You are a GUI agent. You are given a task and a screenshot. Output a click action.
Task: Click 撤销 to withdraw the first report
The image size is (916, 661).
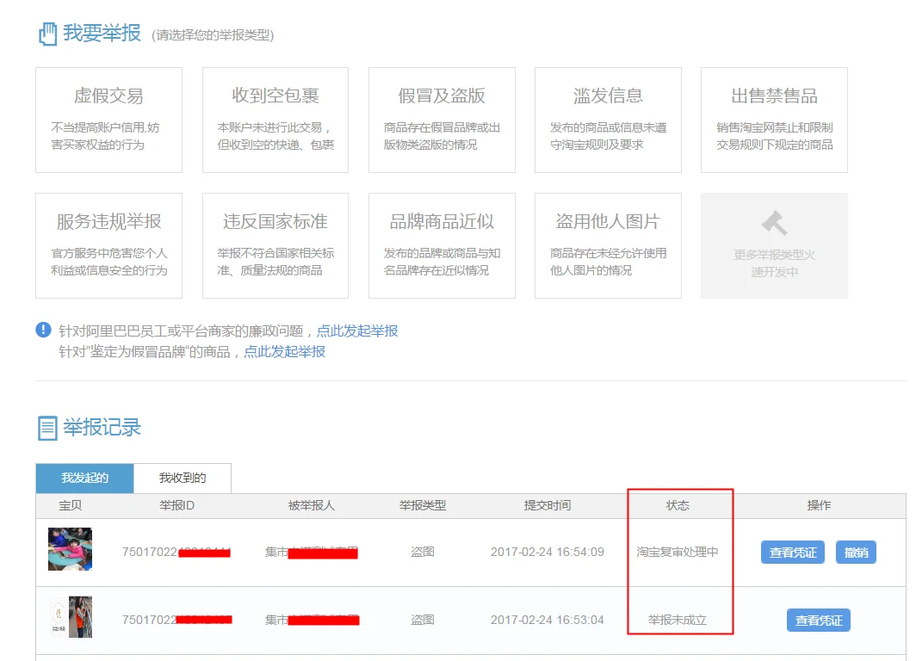tap(856, 553)
